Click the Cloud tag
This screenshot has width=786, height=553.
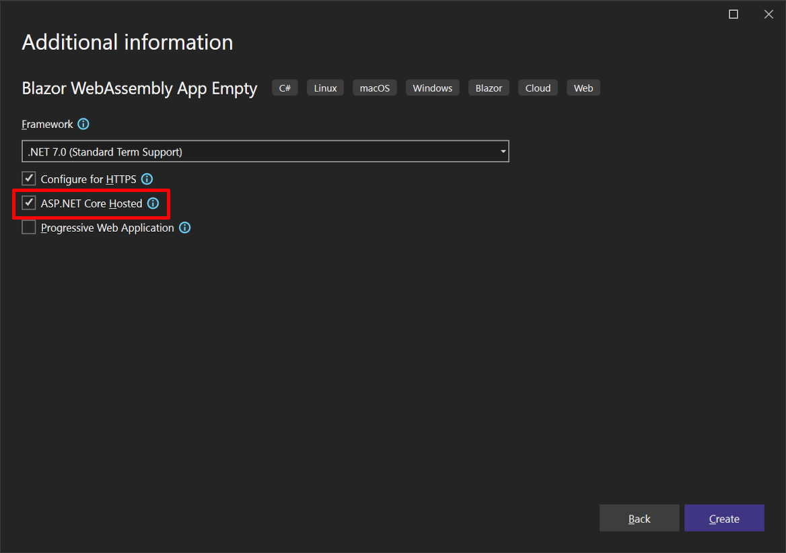538,88
